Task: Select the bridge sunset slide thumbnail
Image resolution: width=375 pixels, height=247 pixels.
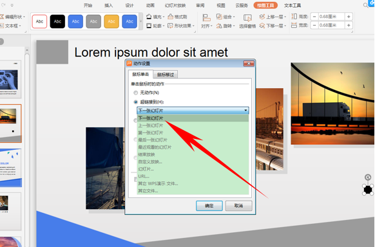Action: 10,123
